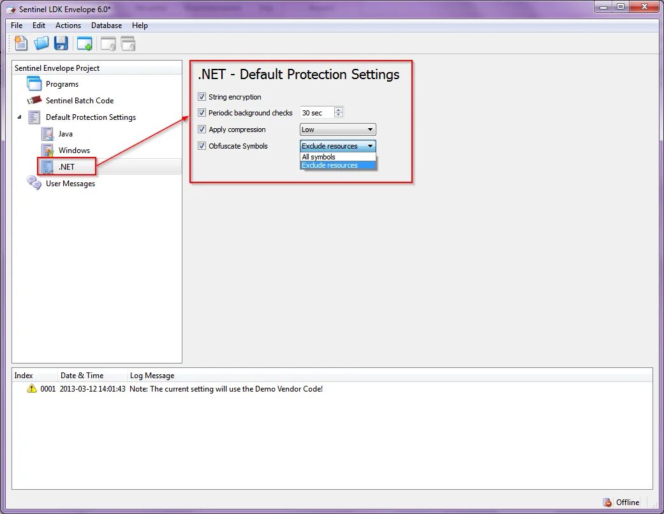Click the Offline status icon
The height and width of the screenshot is (514, 664).
point(607,502)
